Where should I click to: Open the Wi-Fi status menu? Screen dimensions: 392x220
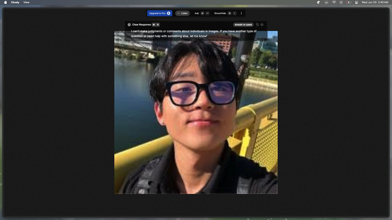pyautogui.click(x=334, y=2)
